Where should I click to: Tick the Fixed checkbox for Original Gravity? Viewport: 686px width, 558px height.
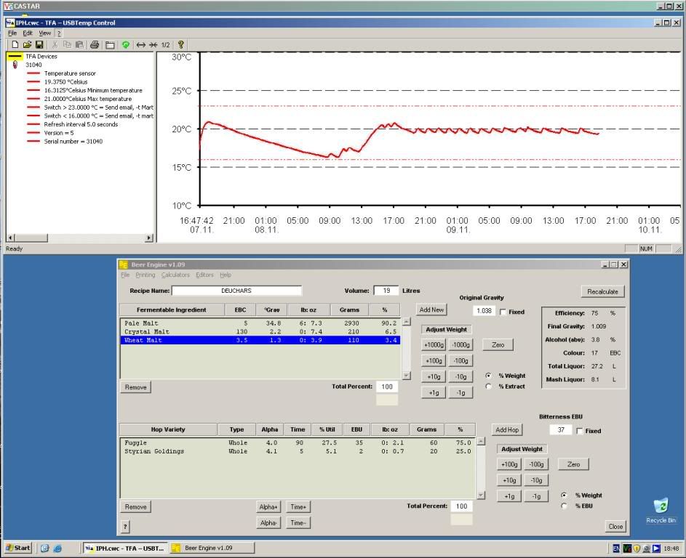[503, 312]
